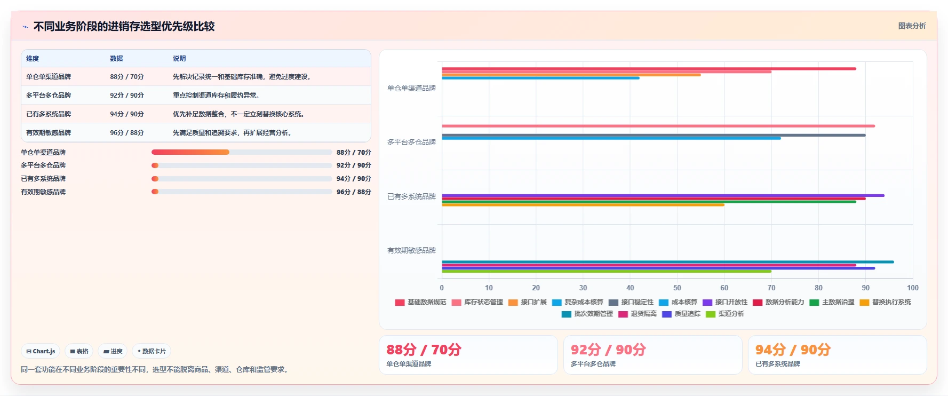Click the 已有多系统品牌 chart axis label
948x396 pixels.
click(411, 197)
